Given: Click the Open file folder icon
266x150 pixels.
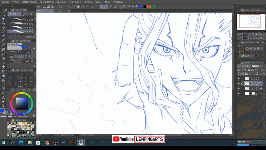Looking at the screenshot, I should click(x=48, y=7).
